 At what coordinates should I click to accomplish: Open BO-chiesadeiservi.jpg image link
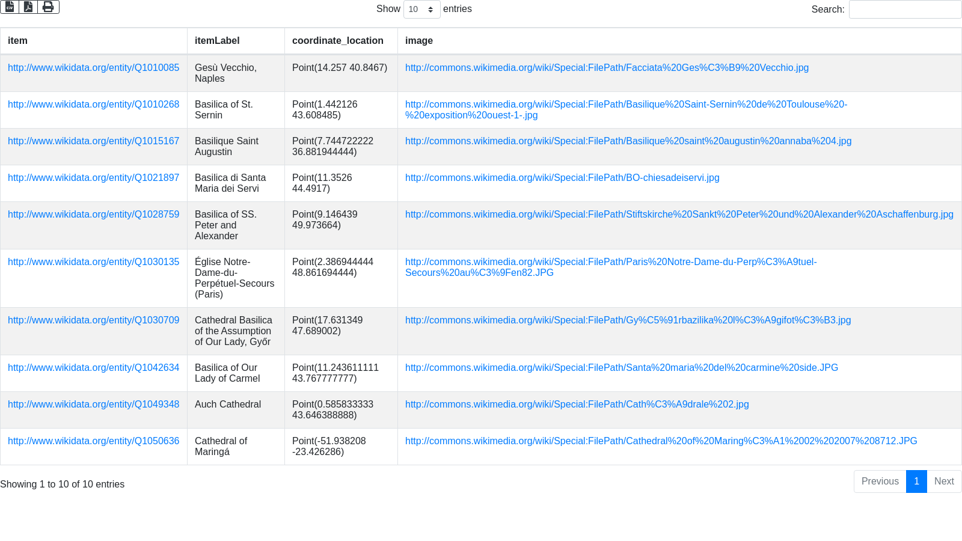[562, 178]
